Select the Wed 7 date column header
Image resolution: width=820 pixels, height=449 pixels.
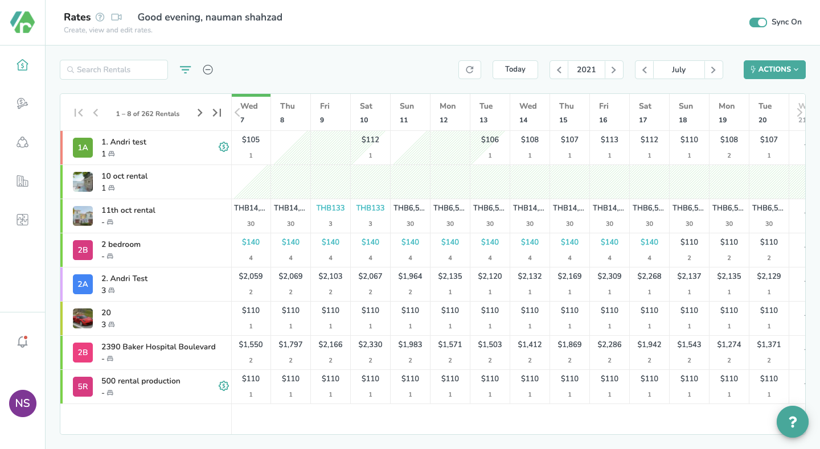251,113
